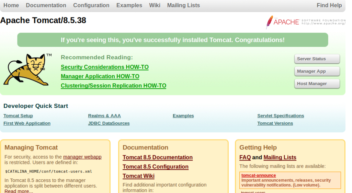
Task: Open Documentation in the top navigation
Action: point(46,5)
